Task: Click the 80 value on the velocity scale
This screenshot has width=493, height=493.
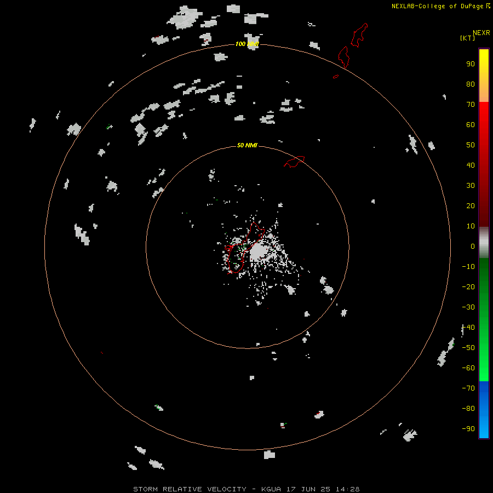Action: point(471,84)
